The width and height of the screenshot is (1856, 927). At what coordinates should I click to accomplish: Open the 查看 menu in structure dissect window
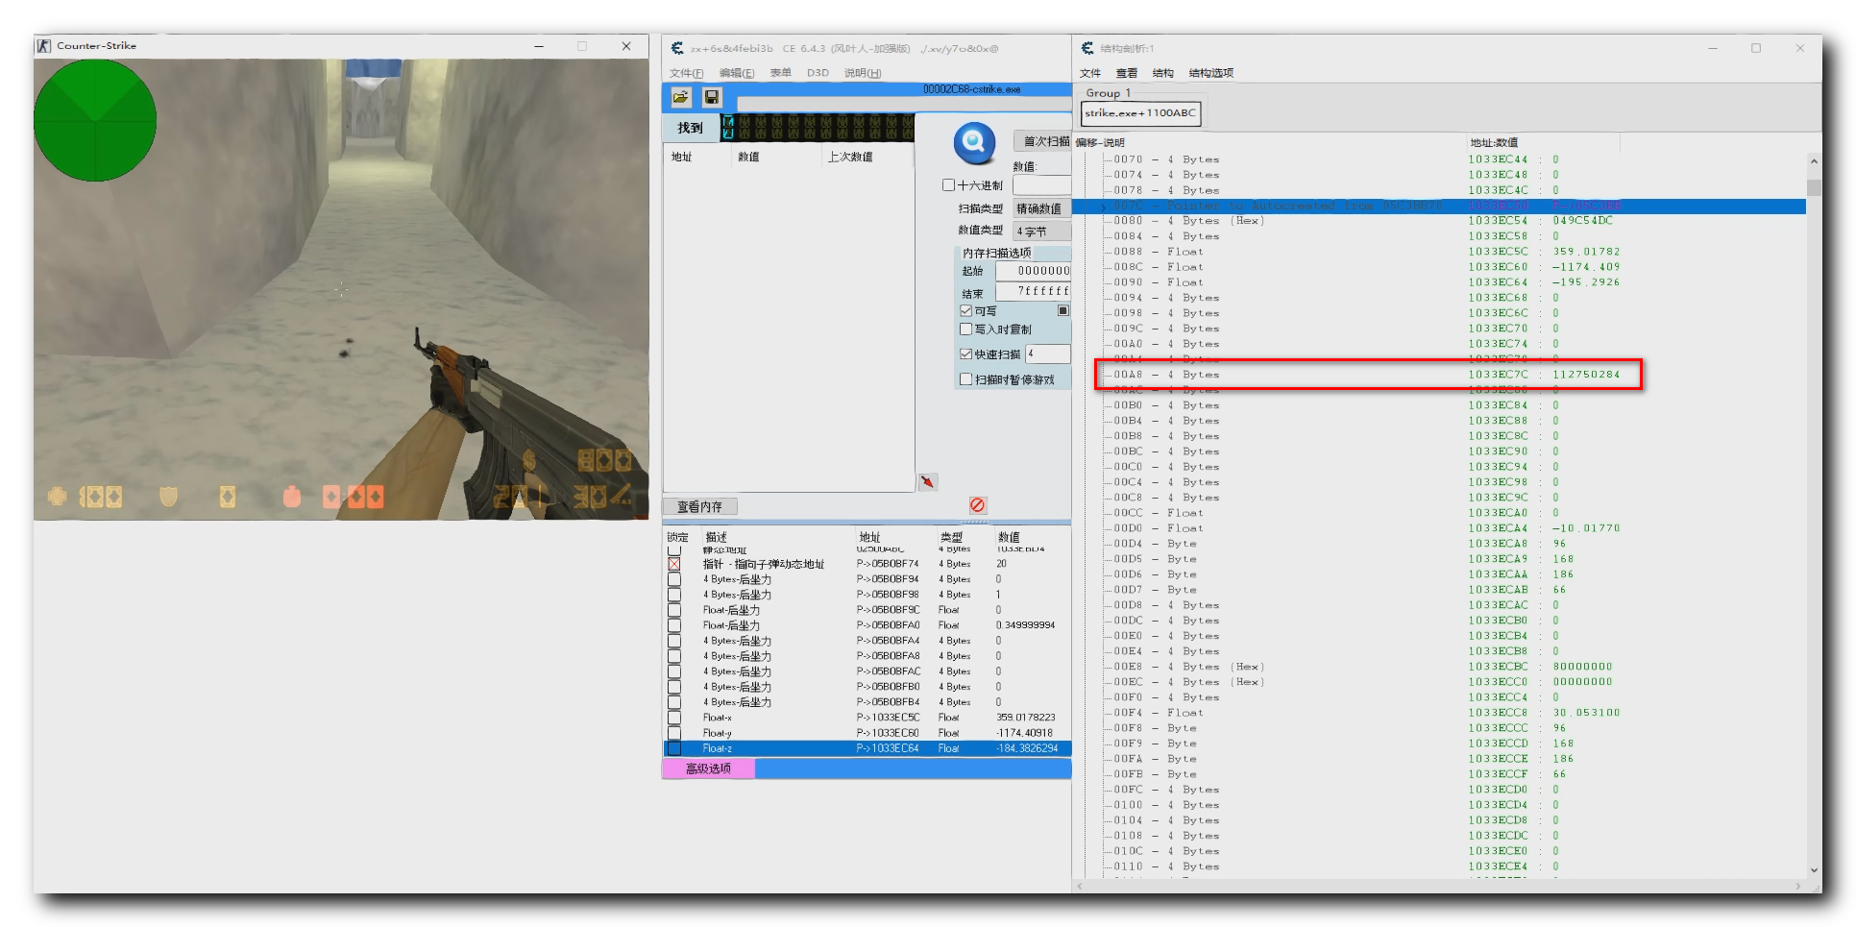coord(1127,73)
